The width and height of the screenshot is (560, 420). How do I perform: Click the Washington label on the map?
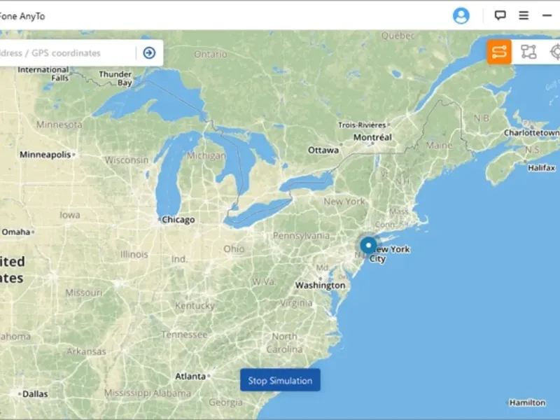[x=320, y=286]
